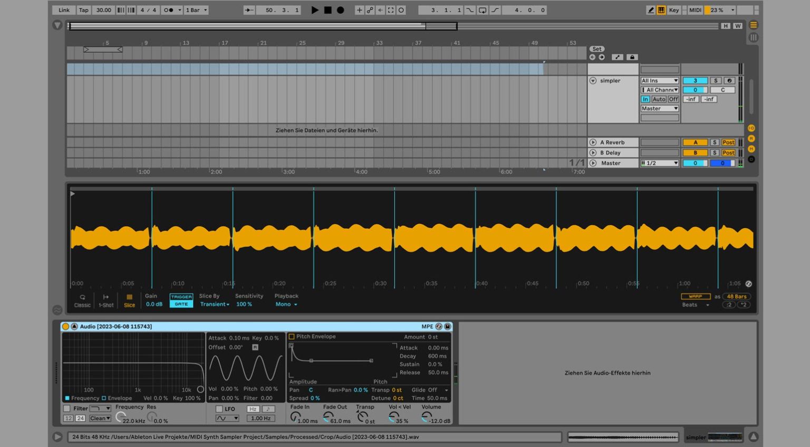Image resolution: width=810 pixels, height=447 pixels.
Task: Solo the simpler track
Action: pos(715,80)
